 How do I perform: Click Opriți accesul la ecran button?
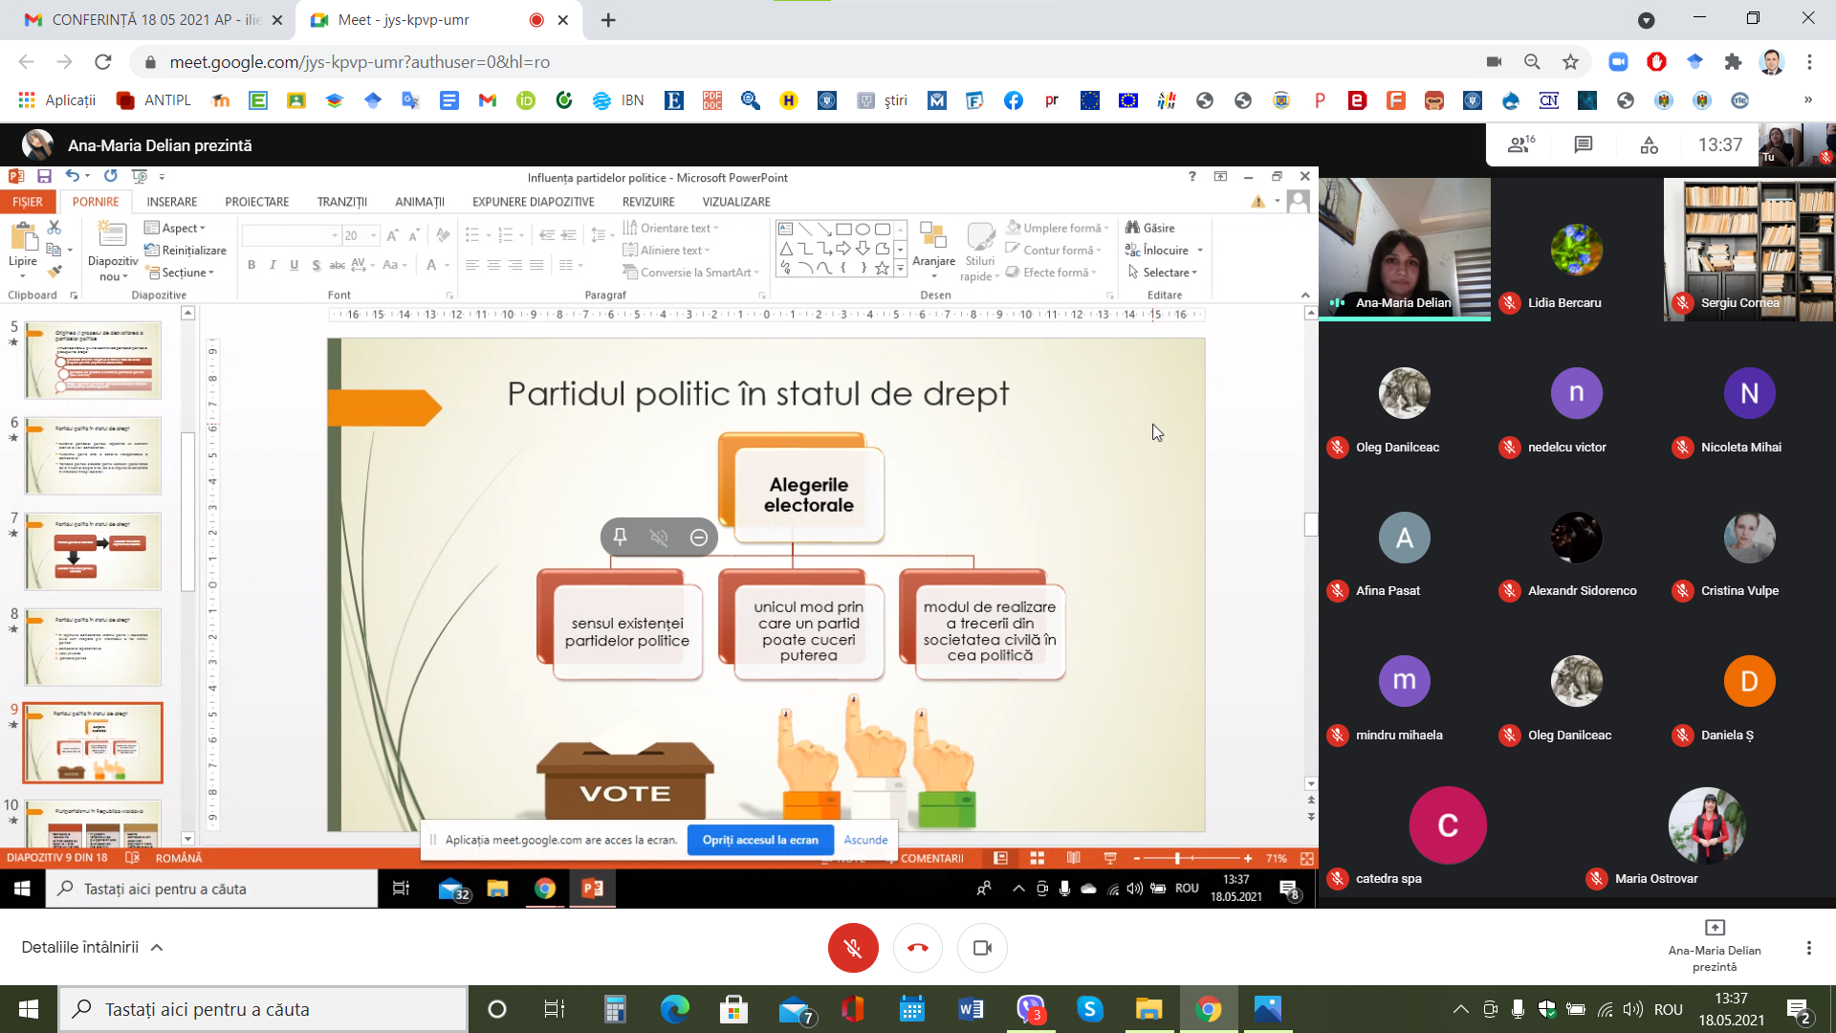760,840
